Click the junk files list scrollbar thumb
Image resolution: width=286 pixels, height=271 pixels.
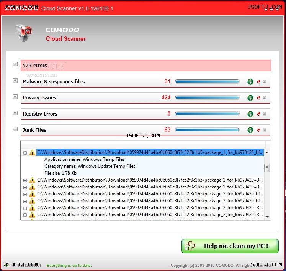pos(267,168)
